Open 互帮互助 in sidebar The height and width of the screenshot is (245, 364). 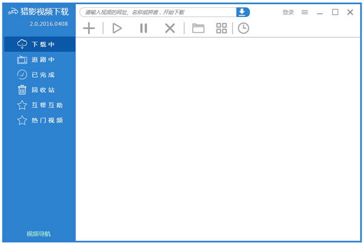click(39, 105)
